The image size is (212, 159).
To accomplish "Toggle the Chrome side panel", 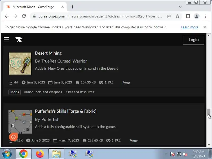I will pos(188,16).
